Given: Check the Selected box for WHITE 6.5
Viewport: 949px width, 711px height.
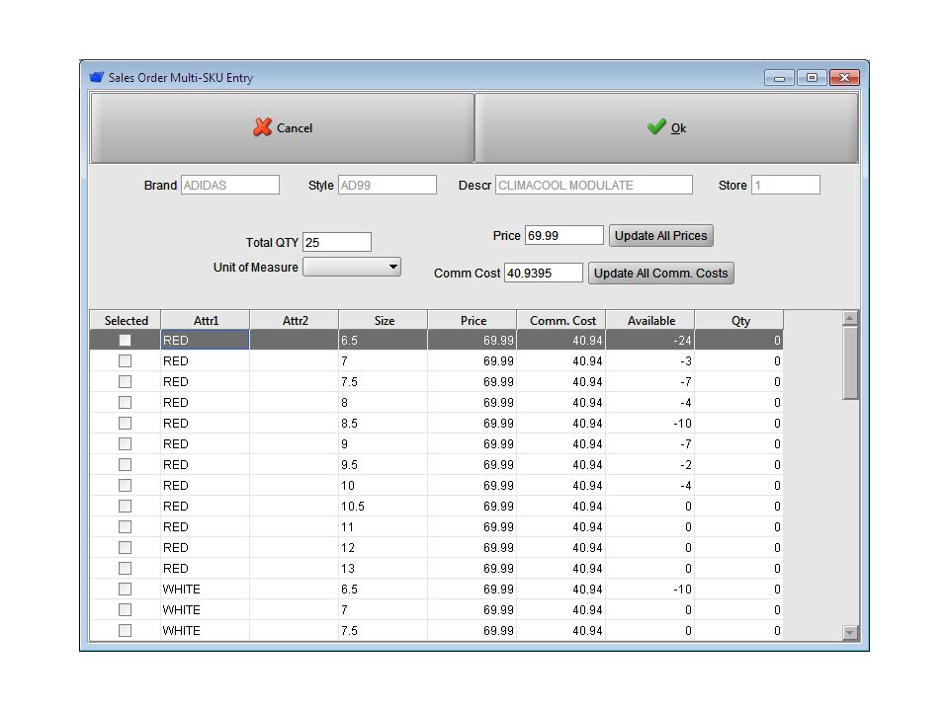Looking at the screenshot, I should [125, 590].
